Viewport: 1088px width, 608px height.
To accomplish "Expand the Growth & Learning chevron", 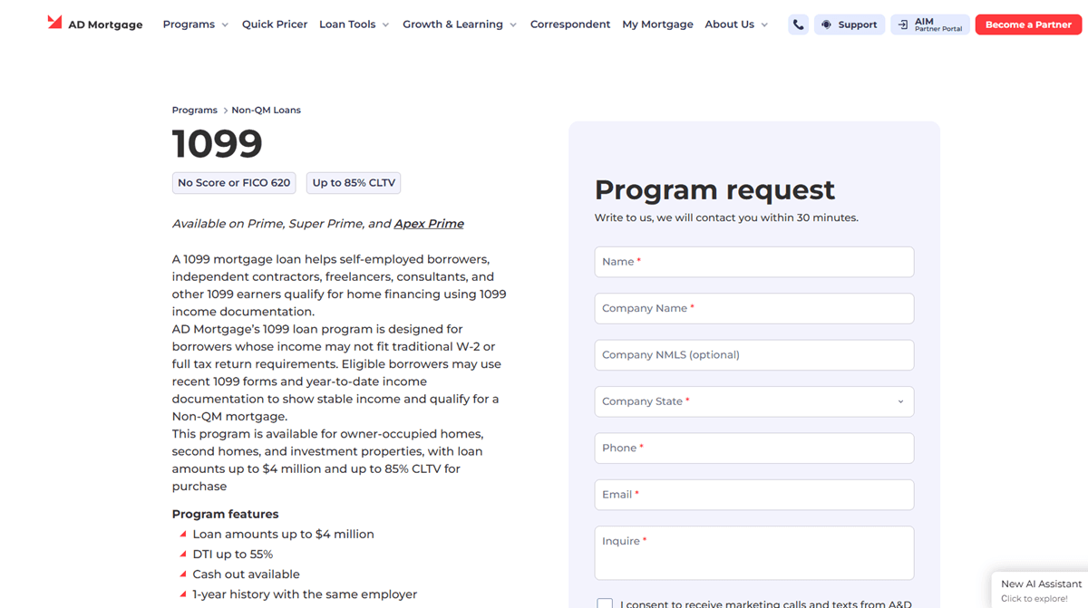I will [x=513, y=25].
